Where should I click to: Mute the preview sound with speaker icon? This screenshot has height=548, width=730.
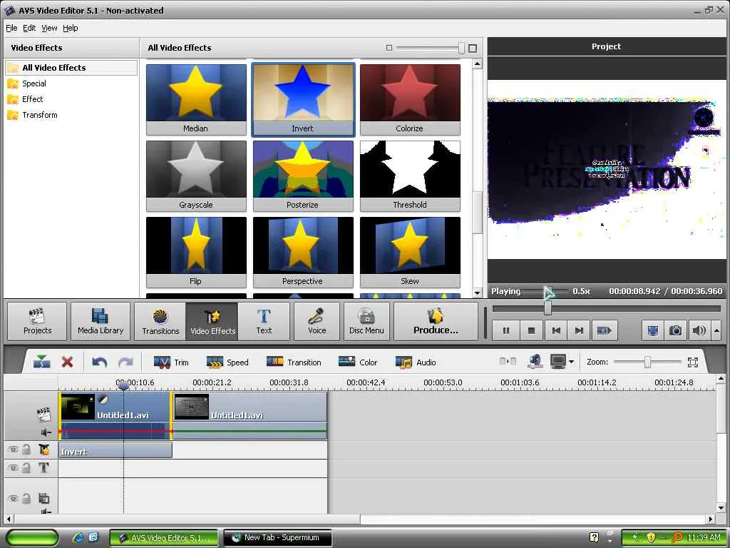699,330
